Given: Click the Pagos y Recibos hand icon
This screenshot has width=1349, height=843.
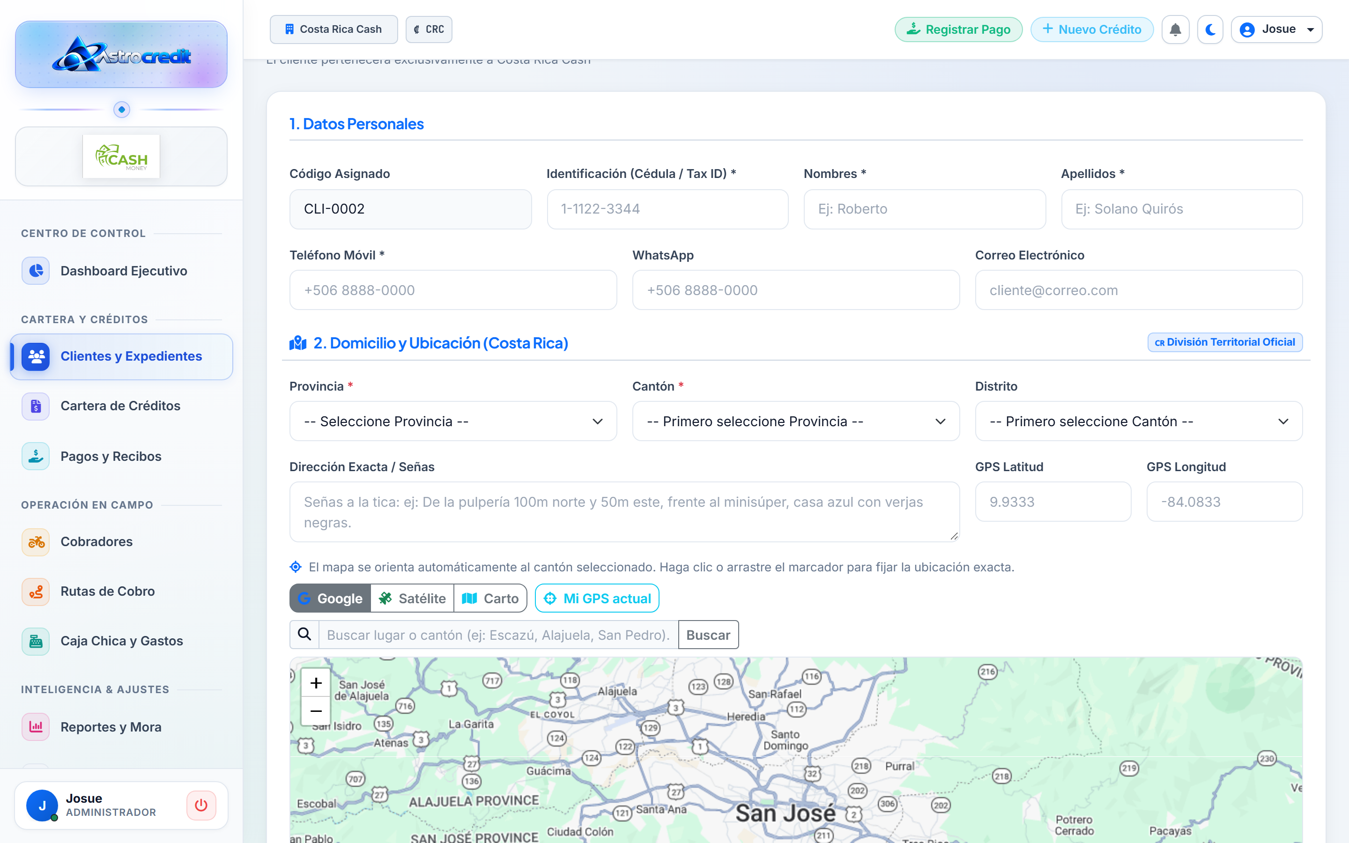Looking at the screenshot, I should pos(36,456).
